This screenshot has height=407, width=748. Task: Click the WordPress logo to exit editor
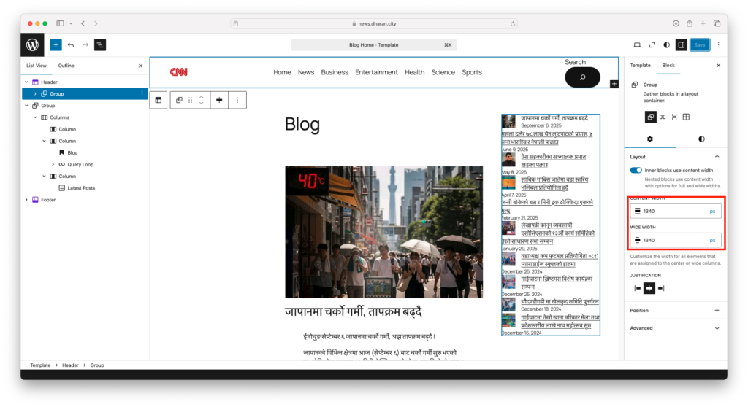point(32,44)
